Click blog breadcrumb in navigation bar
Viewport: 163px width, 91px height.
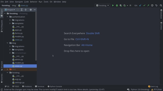coord(14,6)
